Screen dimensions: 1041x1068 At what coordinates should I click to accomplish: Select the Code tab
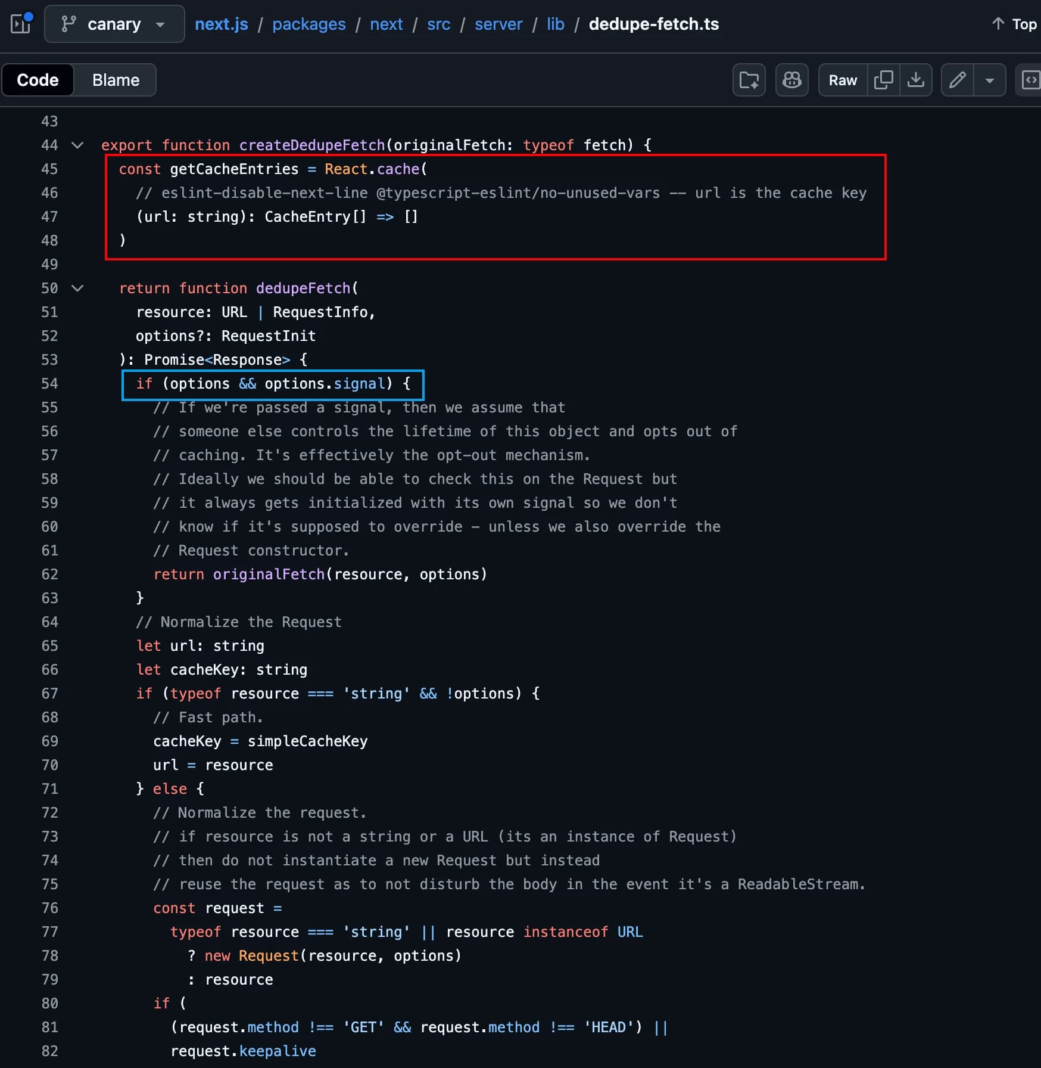tap(38, 79)
